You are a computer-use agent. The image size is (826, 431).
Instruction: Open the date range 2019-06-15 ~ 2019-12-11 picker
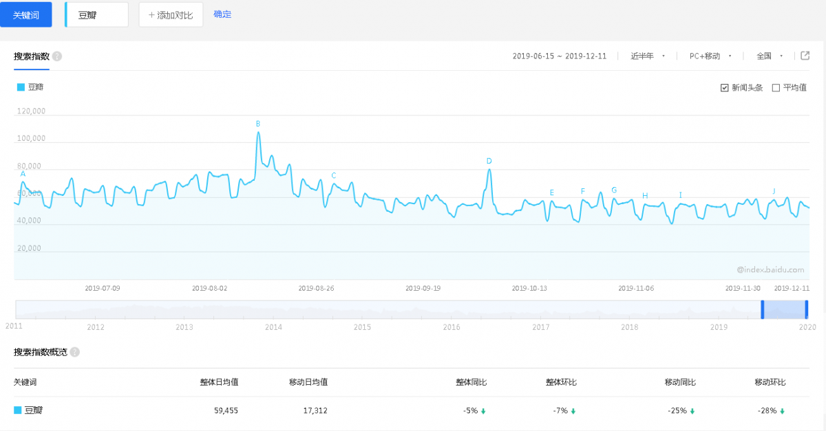[560, 56]
